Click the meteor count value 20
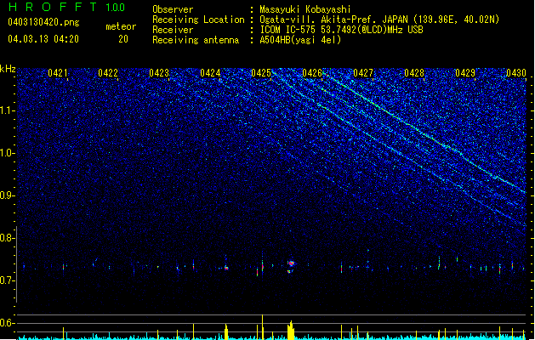 point(123,39)
